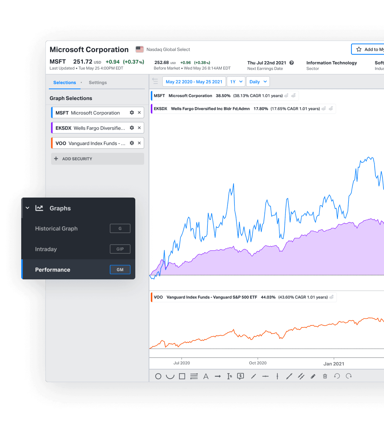Choose the text annotation tool
Screen dimensions: 384x423
(206, 376)
